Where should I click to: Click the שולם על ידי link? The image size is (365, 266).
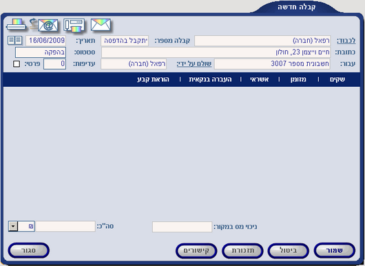click(x=194, y=64)
